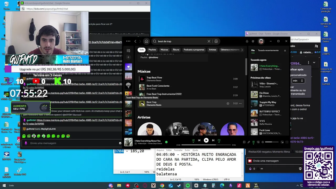Clear the Spotify search field
The image size is (336, 189).
point(209,41)
